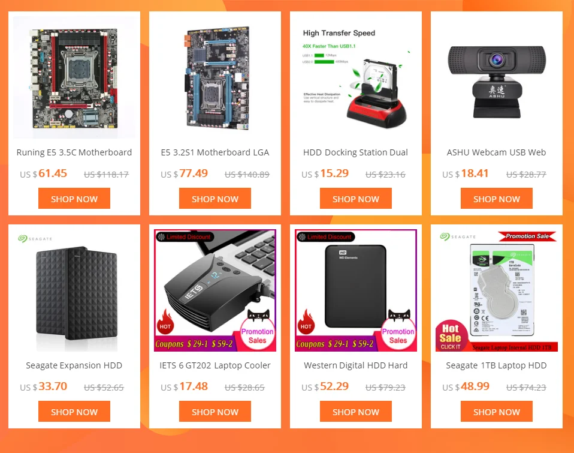The height and width of the screenshot is (453, 574).
Task: Click the Hot Sale badge on Seagate 1TB
Action: click(x=451, y=337)
